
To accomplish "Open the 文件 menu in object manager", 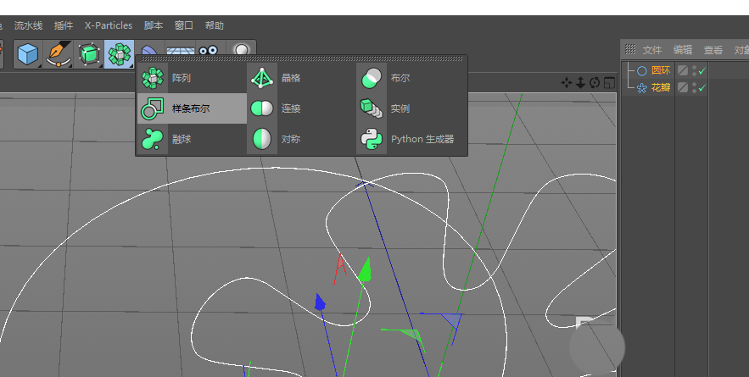I will [651, 50].
